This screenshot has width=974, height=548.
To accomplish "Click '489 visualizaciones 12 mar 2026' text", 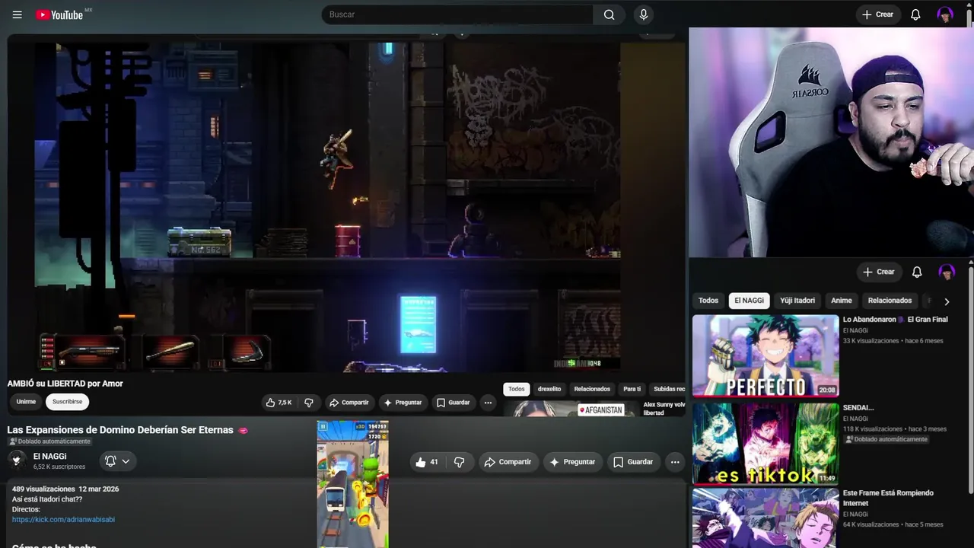I will (x=65, y=489).
